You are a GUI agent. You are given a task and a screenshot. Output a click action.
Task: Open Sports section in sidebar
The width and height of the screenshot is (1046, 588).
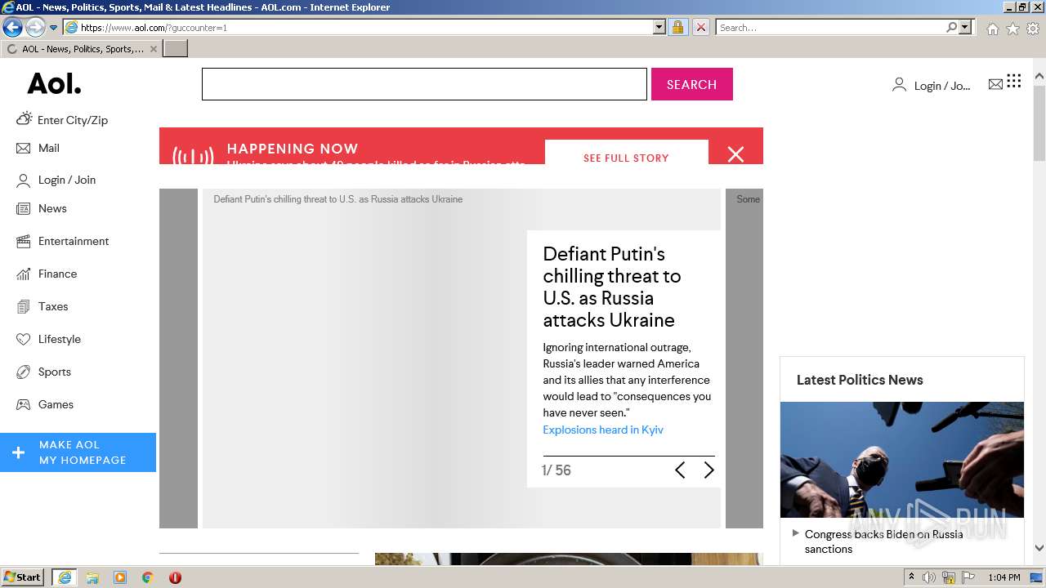click(43, 372)
